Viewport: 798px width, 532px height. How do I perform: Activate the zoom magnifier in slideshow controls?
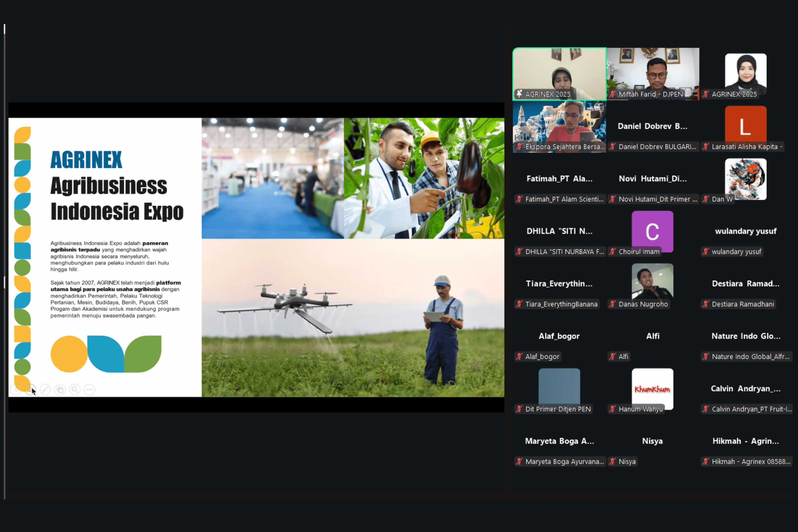coord(75,389)
